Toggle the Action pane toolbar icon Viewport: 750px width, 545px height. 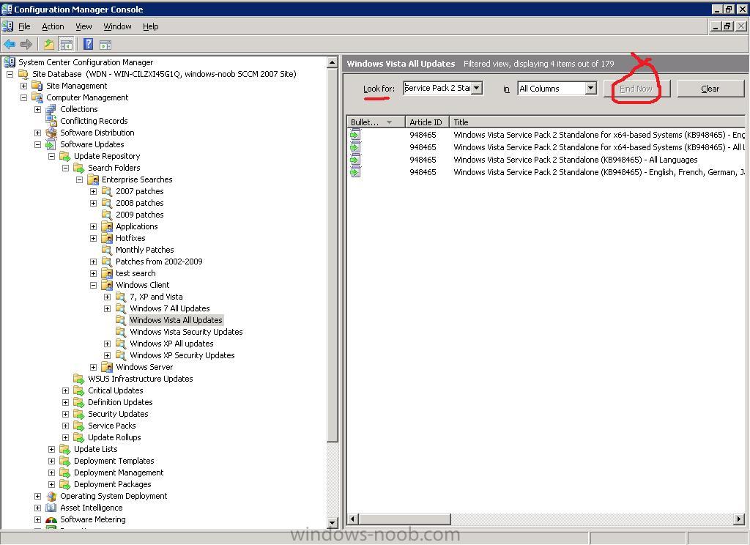coord(105,45)
